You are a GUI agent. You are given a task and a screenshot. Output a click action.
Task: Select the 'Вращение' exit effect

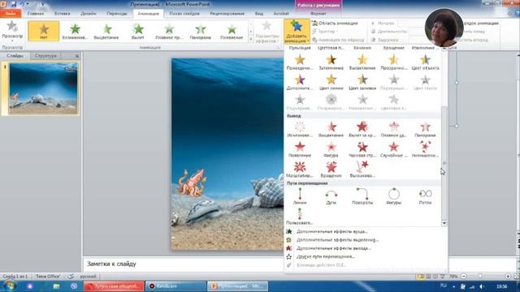tap(331, 170)
